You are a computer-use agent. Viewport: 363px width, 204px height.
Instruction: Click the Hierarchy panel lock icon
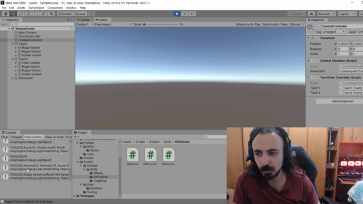click(68, 20)
